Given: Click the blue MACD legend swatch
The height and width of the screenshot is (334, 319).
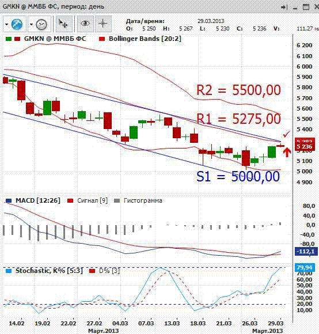Looking at the screenshot, I should click(x=9, y=200).
